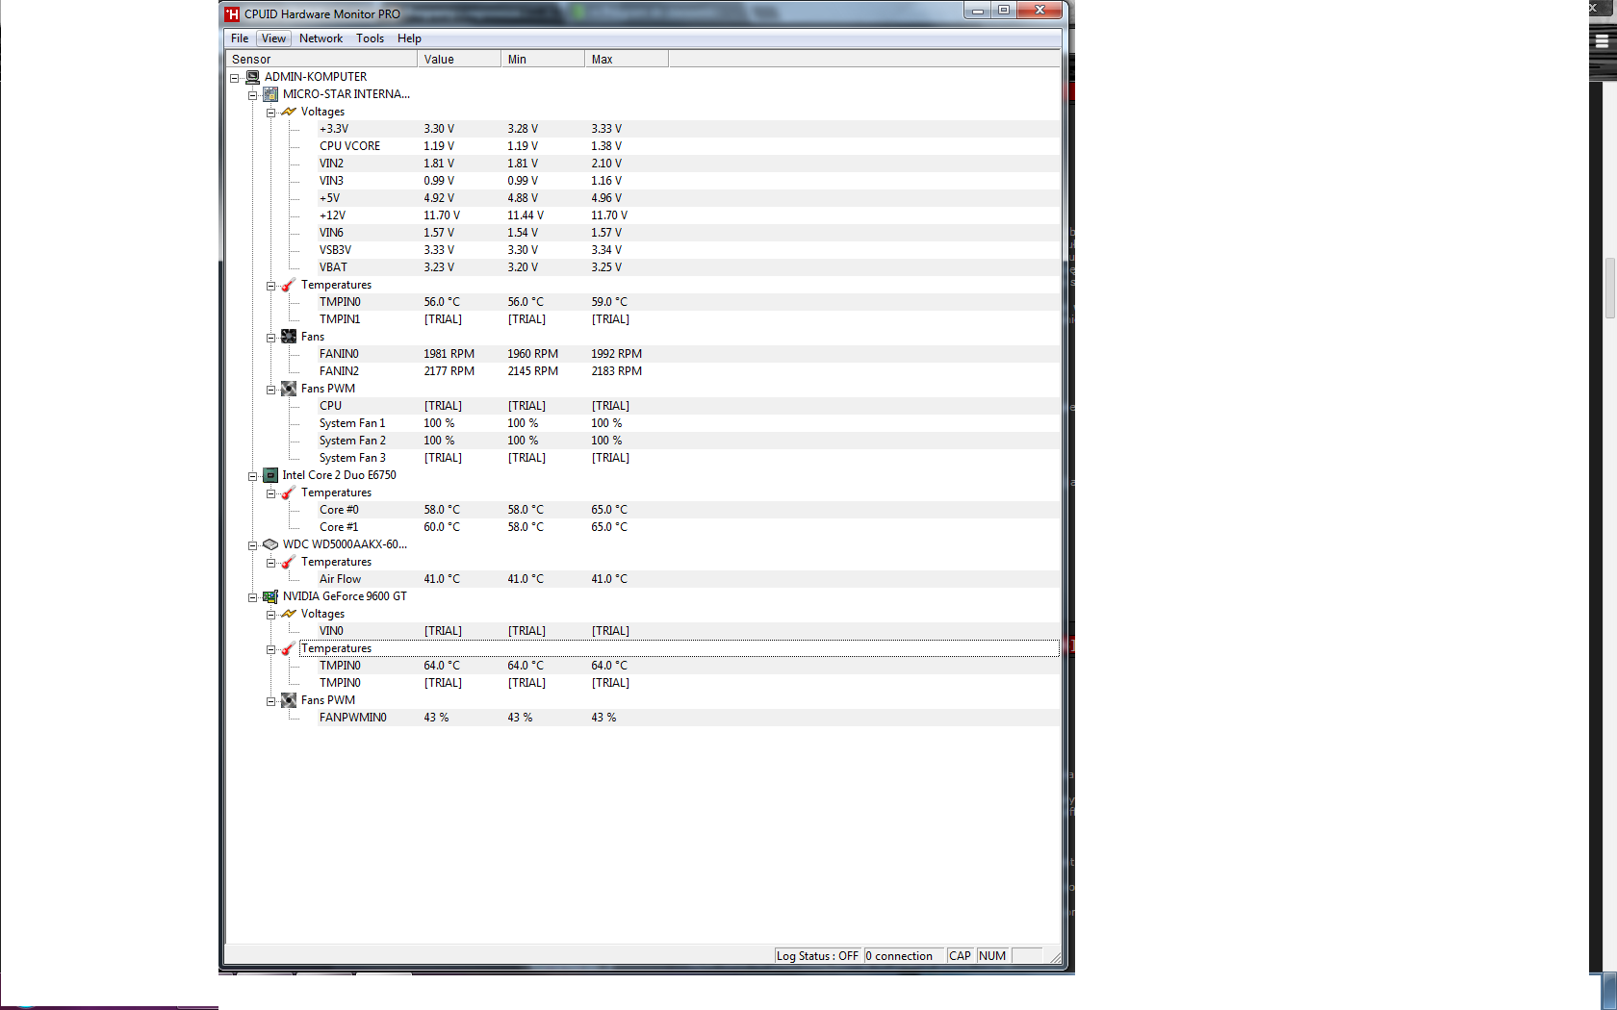Click the 1.38 V max value for CPU VCORE
This screenshot has height=1010, width=1617.
coord(606,146)
